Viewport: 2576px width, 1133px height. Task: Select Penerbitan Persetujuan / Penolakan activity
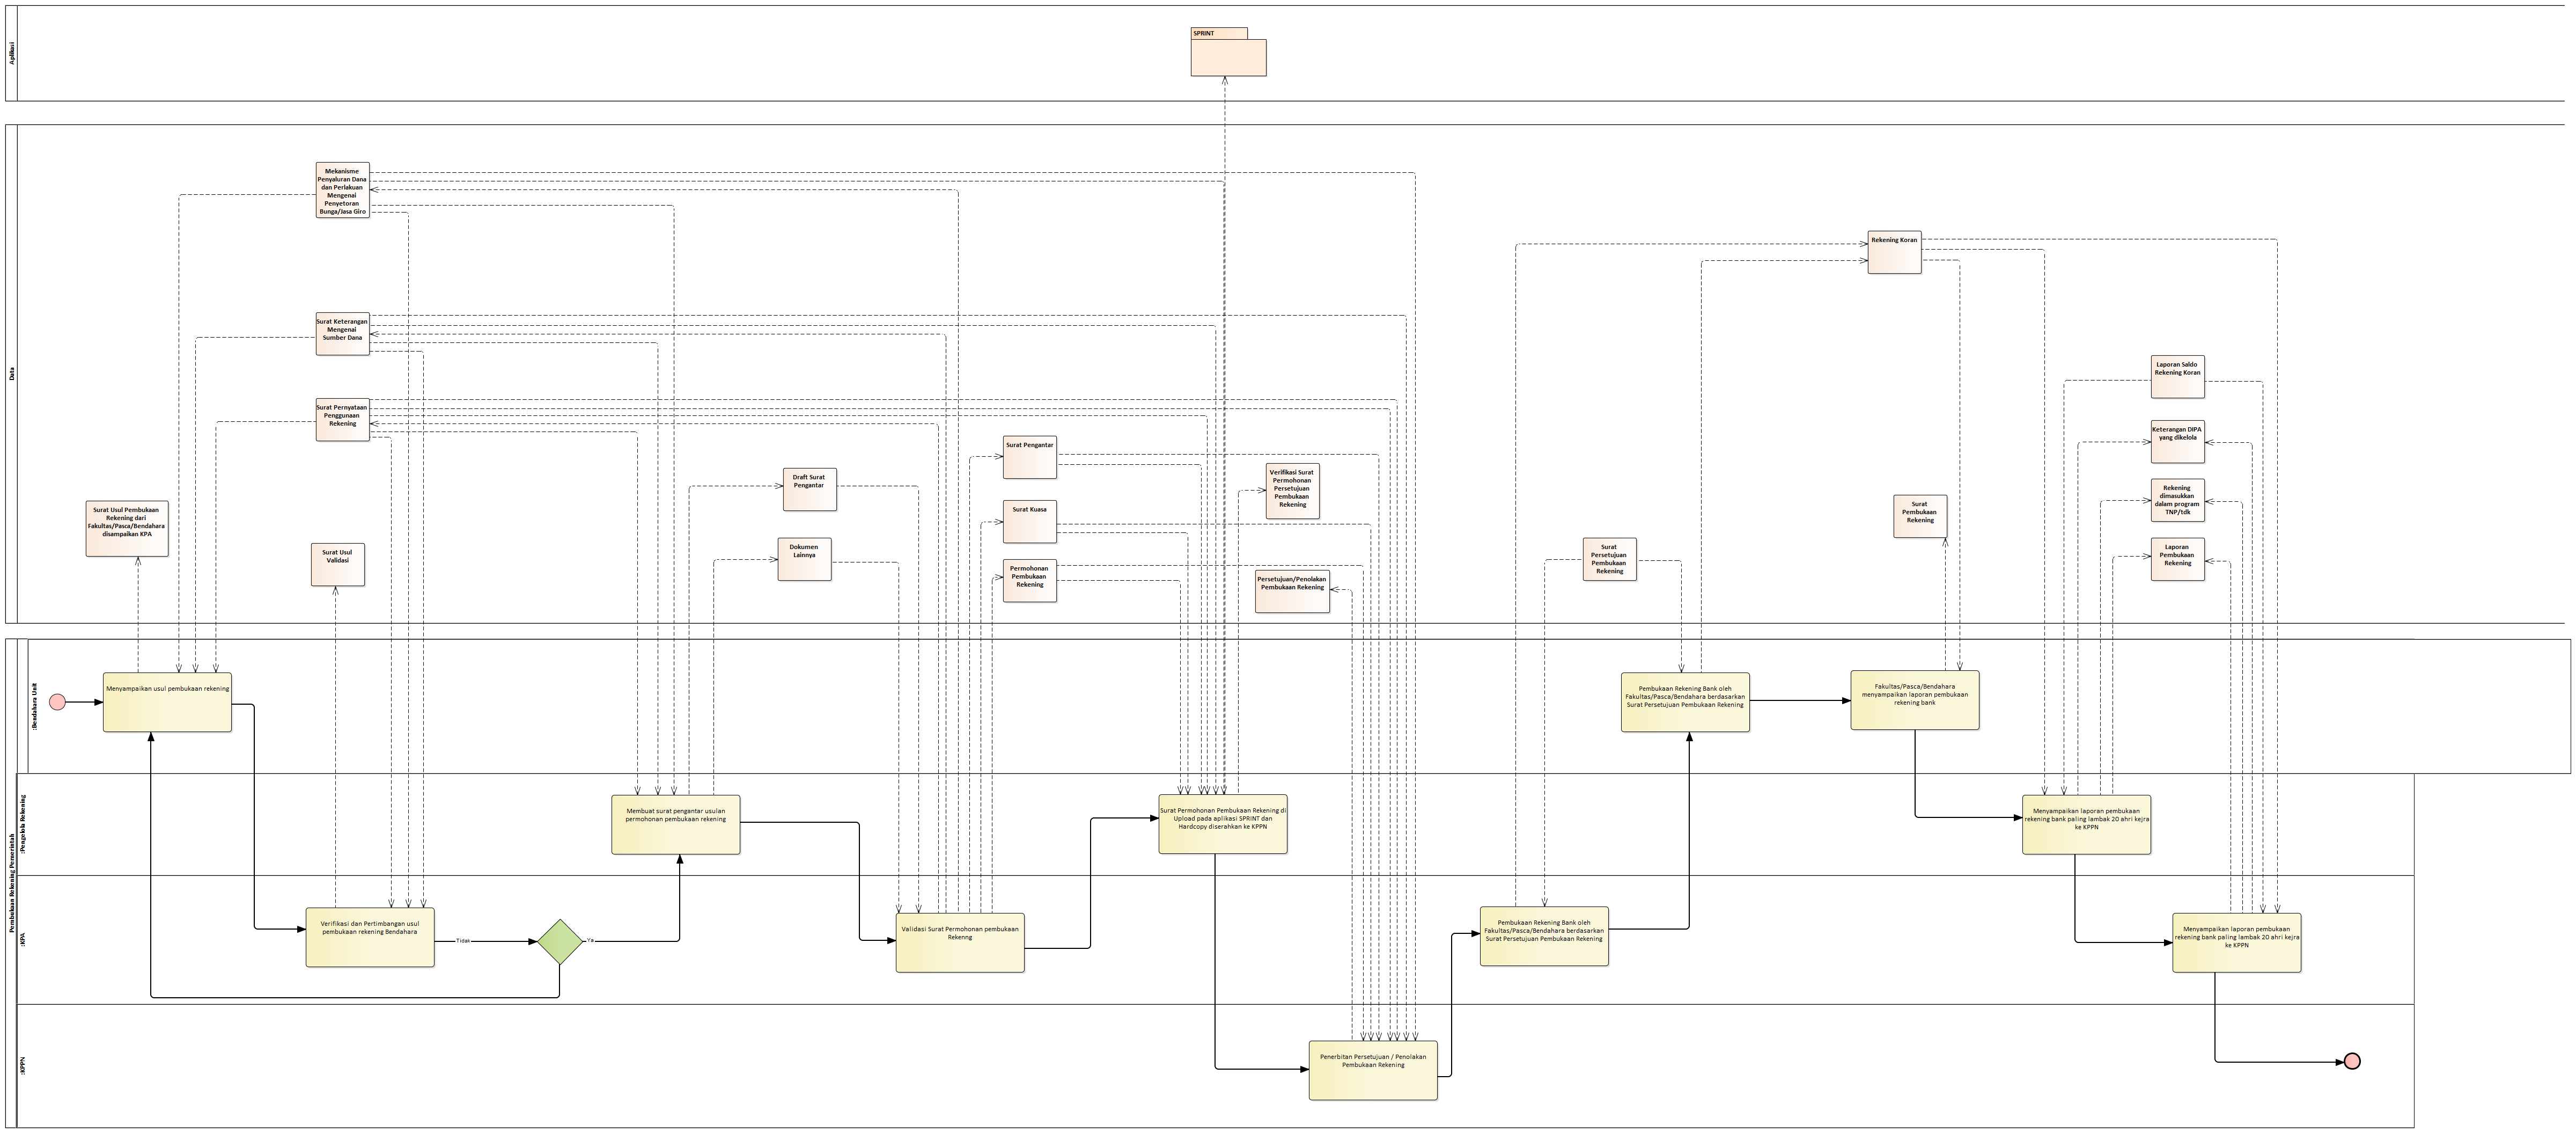pos(1373,1070)
